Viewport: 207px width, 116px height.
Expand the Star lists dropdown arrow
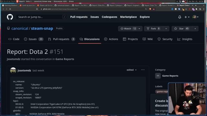[x=195, y=29]
